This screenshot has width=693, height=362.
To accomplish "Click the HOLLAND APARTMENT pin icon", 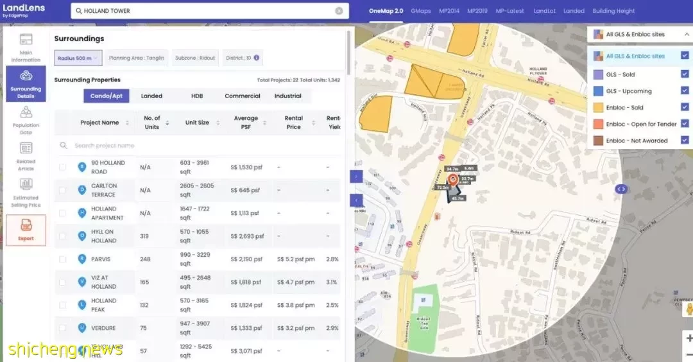I will [x=81, y=213].
